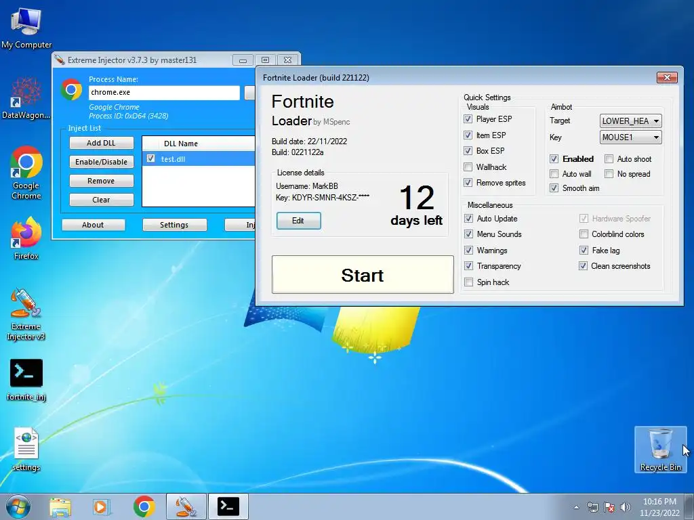Open Google Chrome desktop shortcut
Screen dimensions: 694x520
click(26, 173)
